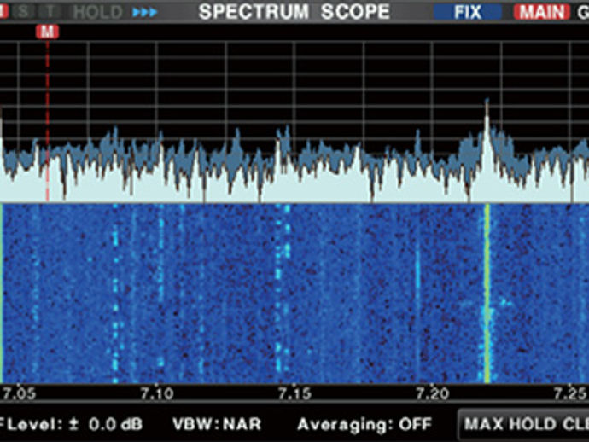This screenshot has width=589, height=442.
Task: Tap the 7.10 frequency label
Action: tap(157, 393)
